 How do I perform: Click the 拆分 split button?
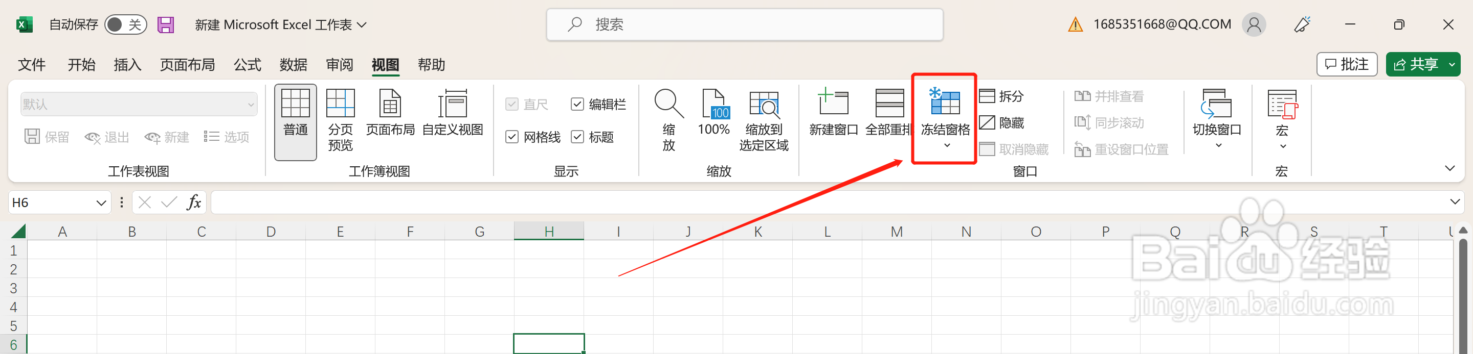1001,96
